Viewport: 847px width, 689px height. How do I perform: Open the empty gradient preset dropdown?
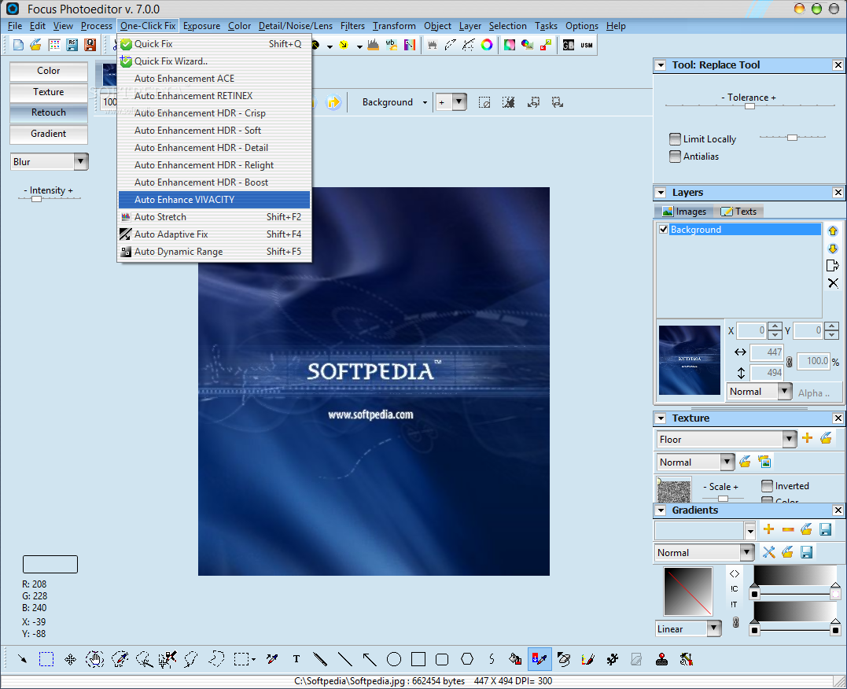coord(749,531)
